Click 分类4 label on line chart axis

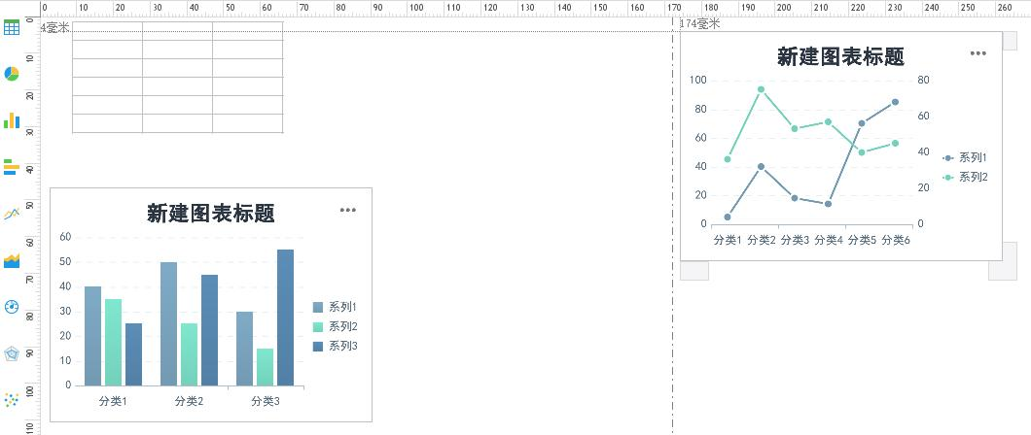(829, 240)
